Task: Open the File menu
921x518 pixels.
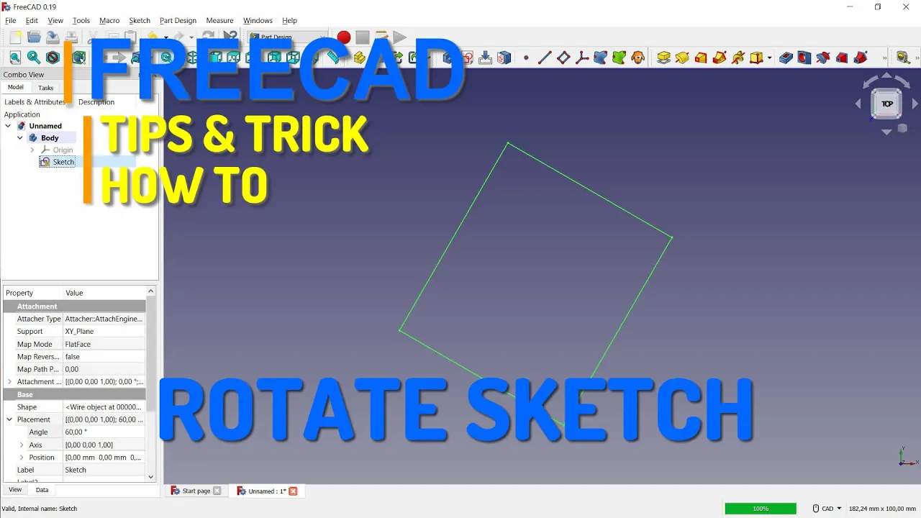Action: 10,20
